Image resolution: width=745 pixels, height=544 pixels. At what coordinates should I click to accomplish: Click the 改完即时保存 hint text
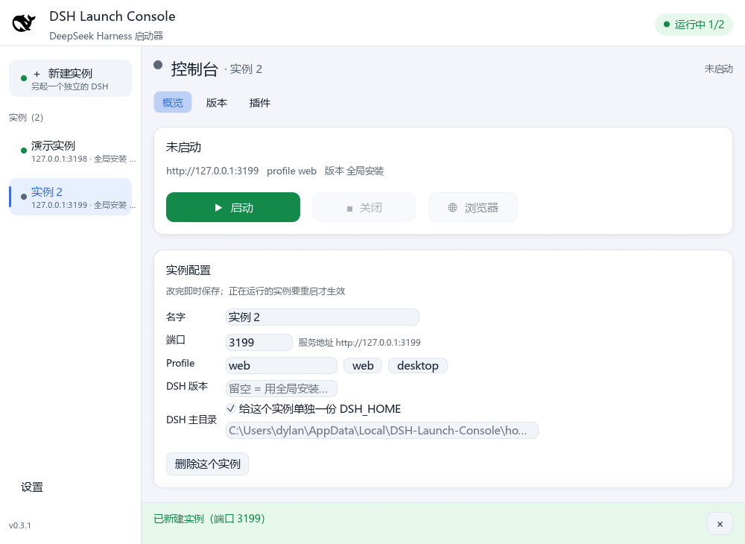pos(256,291)
